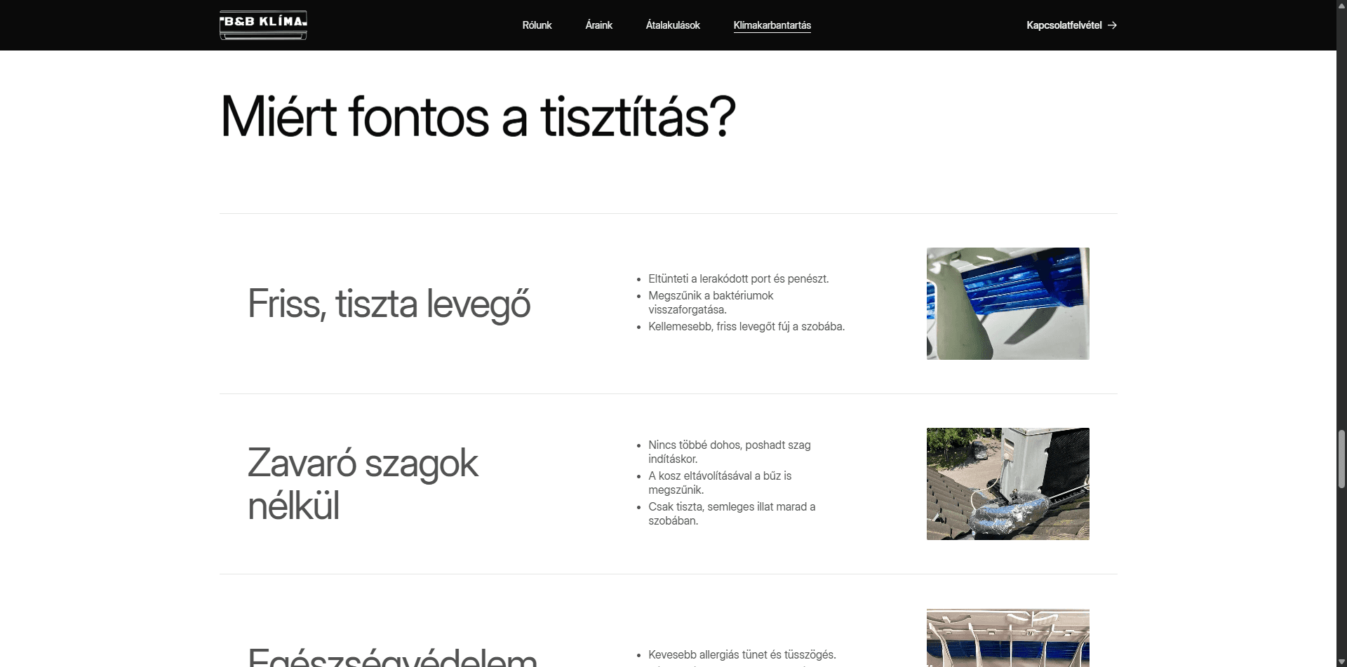This screenshot has width=1347, height=667.
Task: Click the heading 'Miért fontos a tisztítás?'
Action: 478,116
